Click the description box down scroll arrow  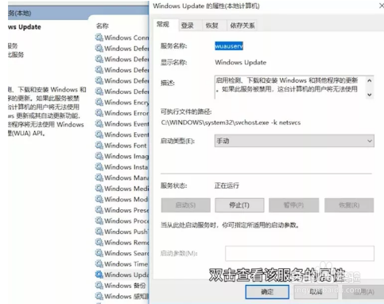370,95
